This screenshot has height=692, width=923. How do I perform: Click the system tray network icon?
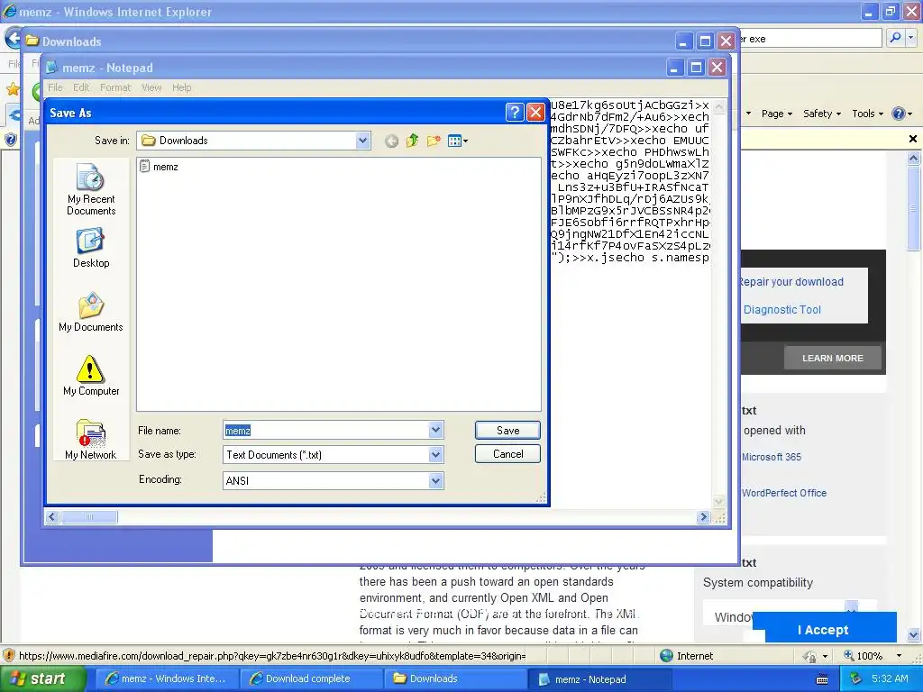tap(856, 679)
